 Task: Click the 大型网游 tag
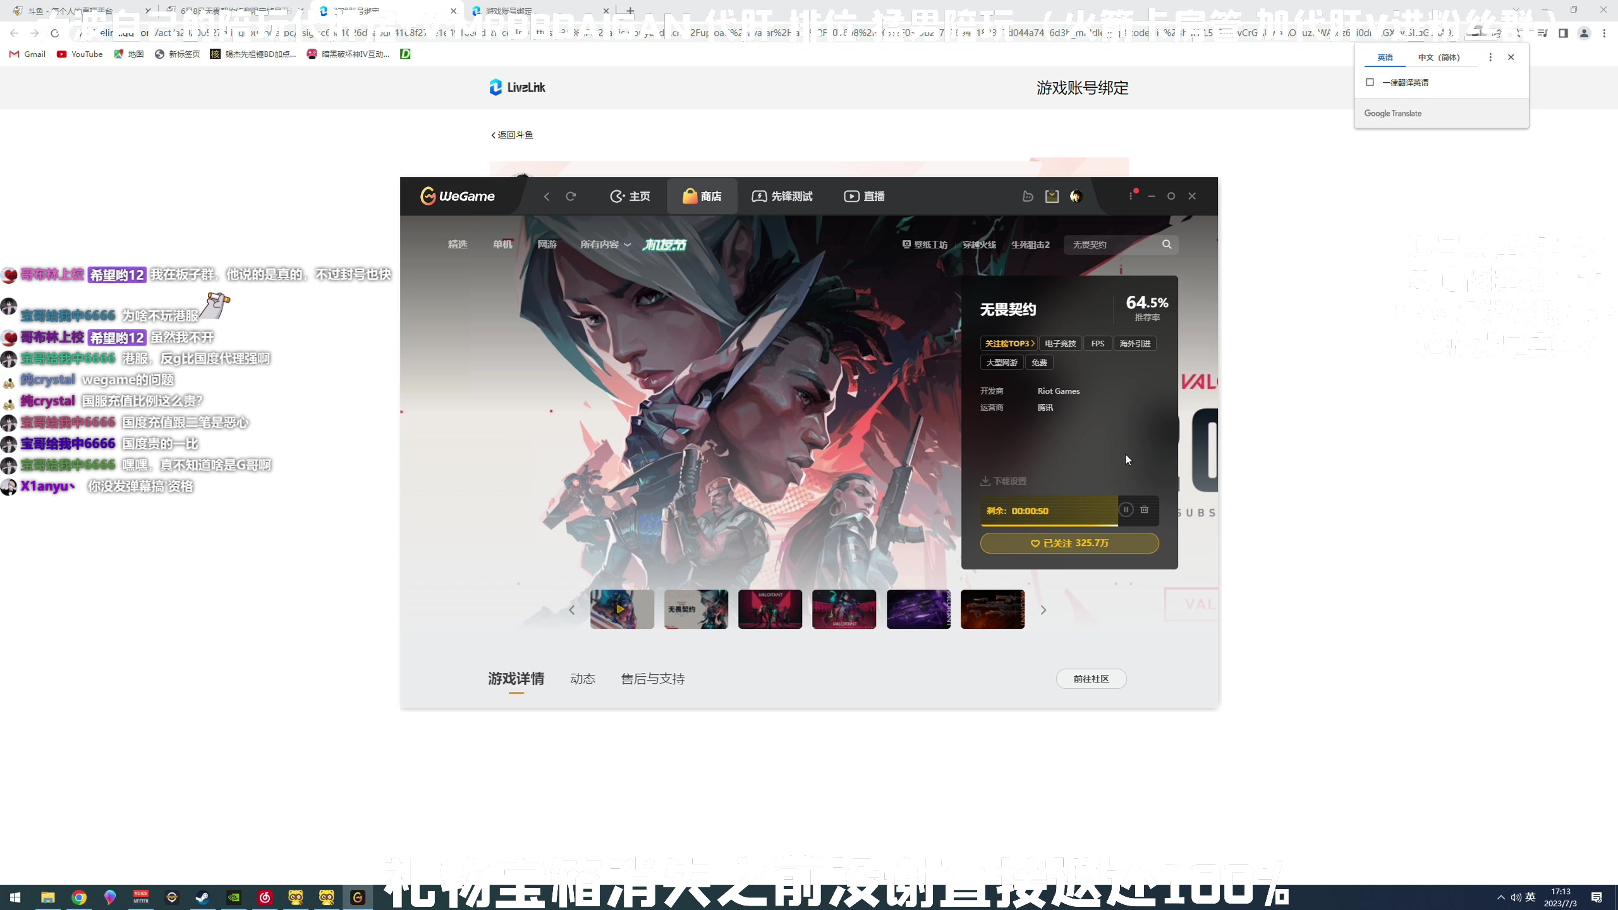(x=1002, y=362)
